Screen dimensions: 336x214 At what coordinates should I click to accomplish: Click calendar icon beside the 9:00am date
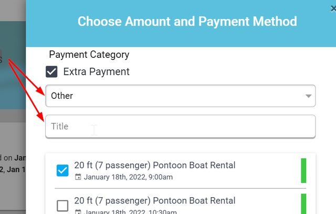[78, 177]
